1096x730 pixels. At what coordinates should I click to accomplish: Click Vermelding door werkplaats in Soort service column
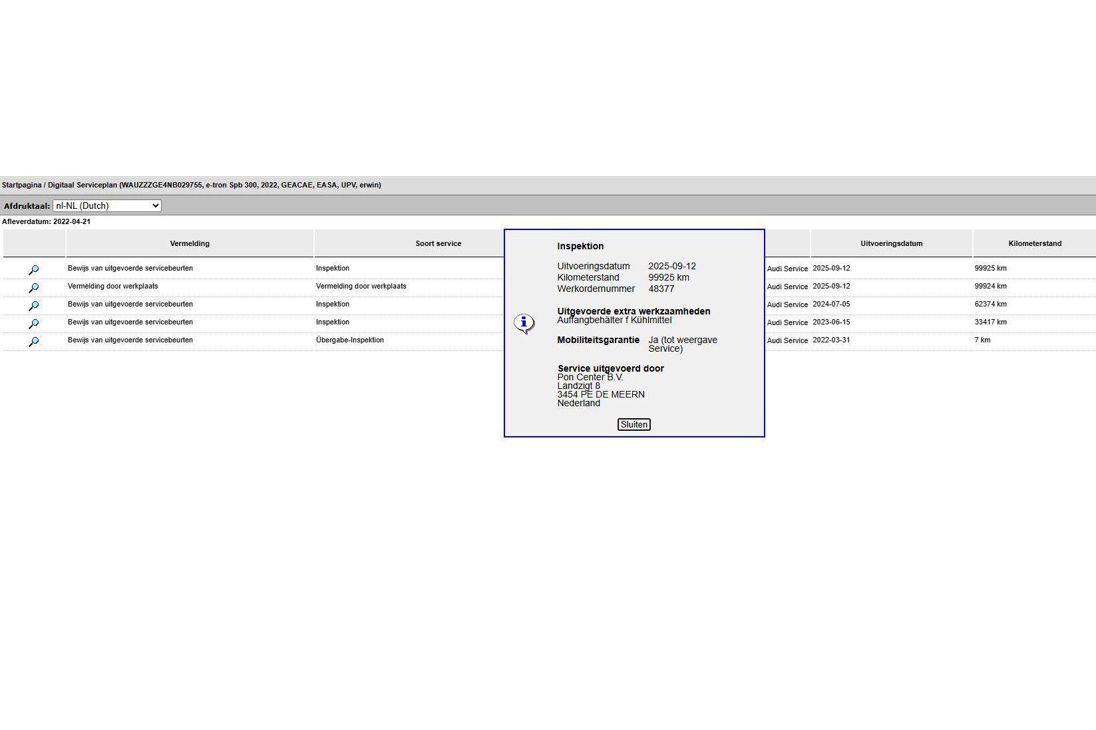point(361,287)
